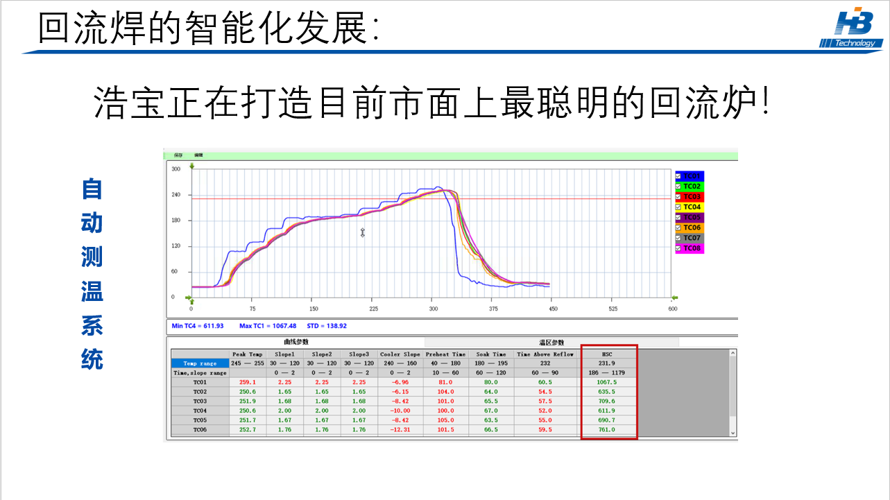Click the red 259.1 Peak Temp cell
Screen dimensions: 890x500
[x=248, y=382]
